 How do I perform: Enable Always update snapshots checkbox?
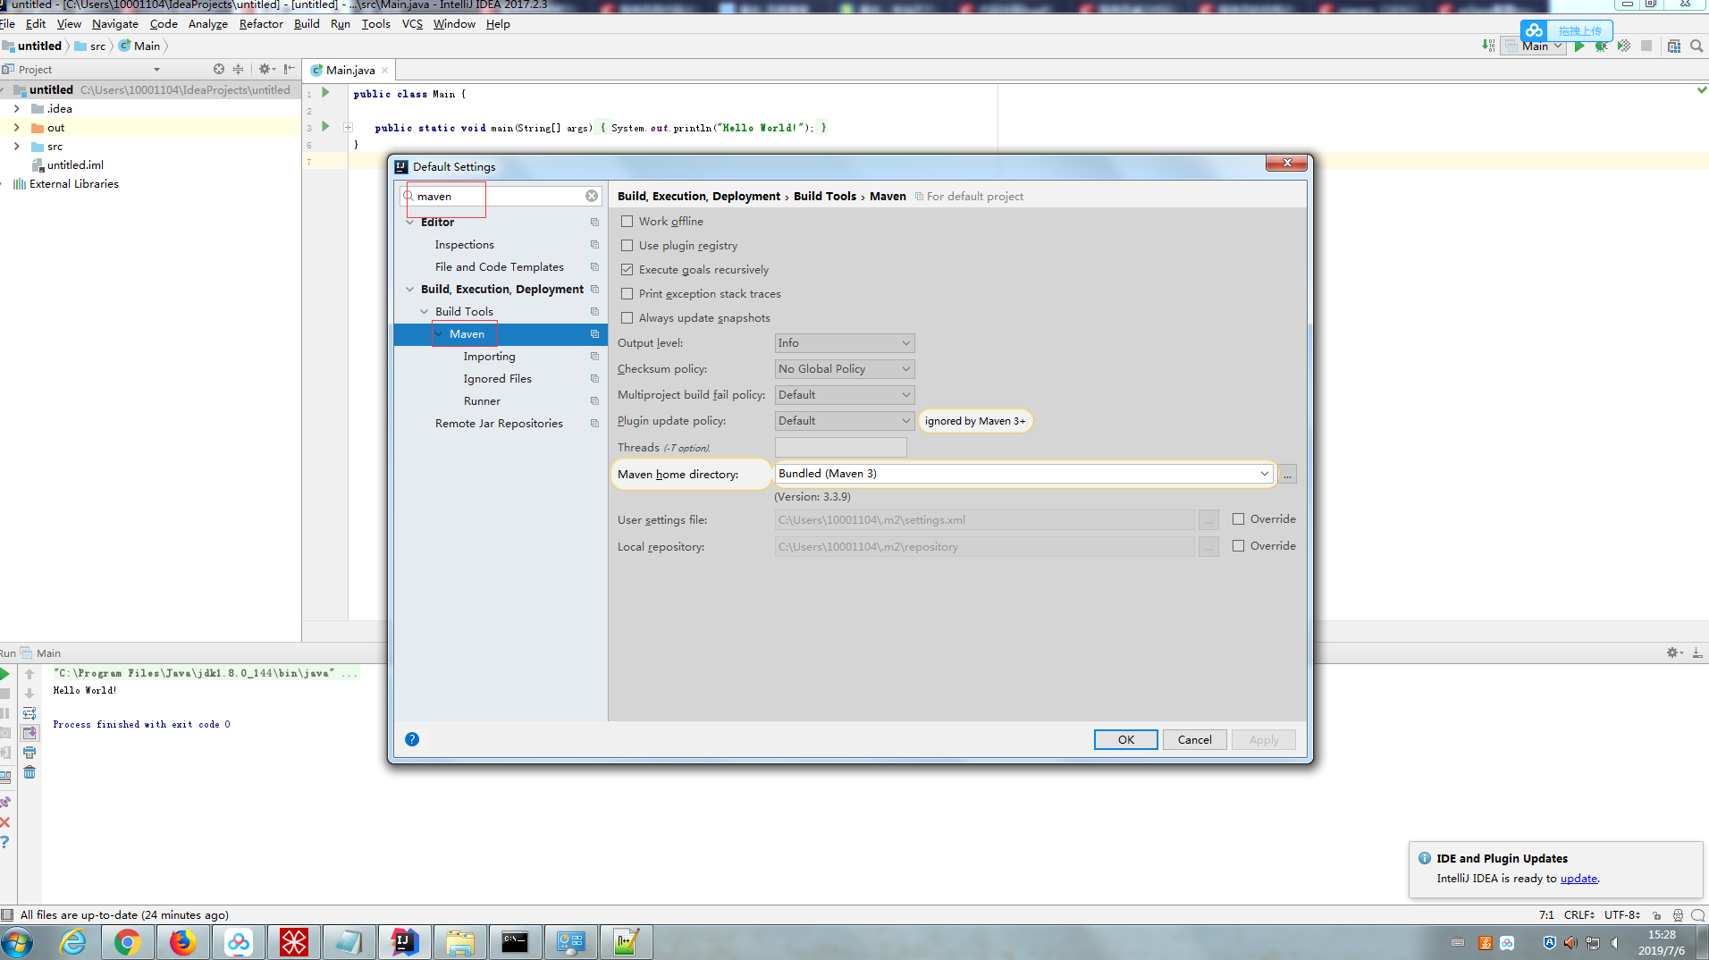627,318
